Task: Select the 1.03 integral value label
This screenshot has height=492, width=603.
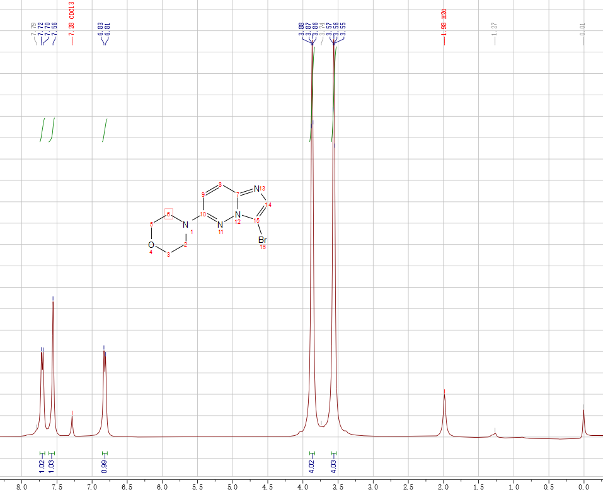Action: (52, 467)
